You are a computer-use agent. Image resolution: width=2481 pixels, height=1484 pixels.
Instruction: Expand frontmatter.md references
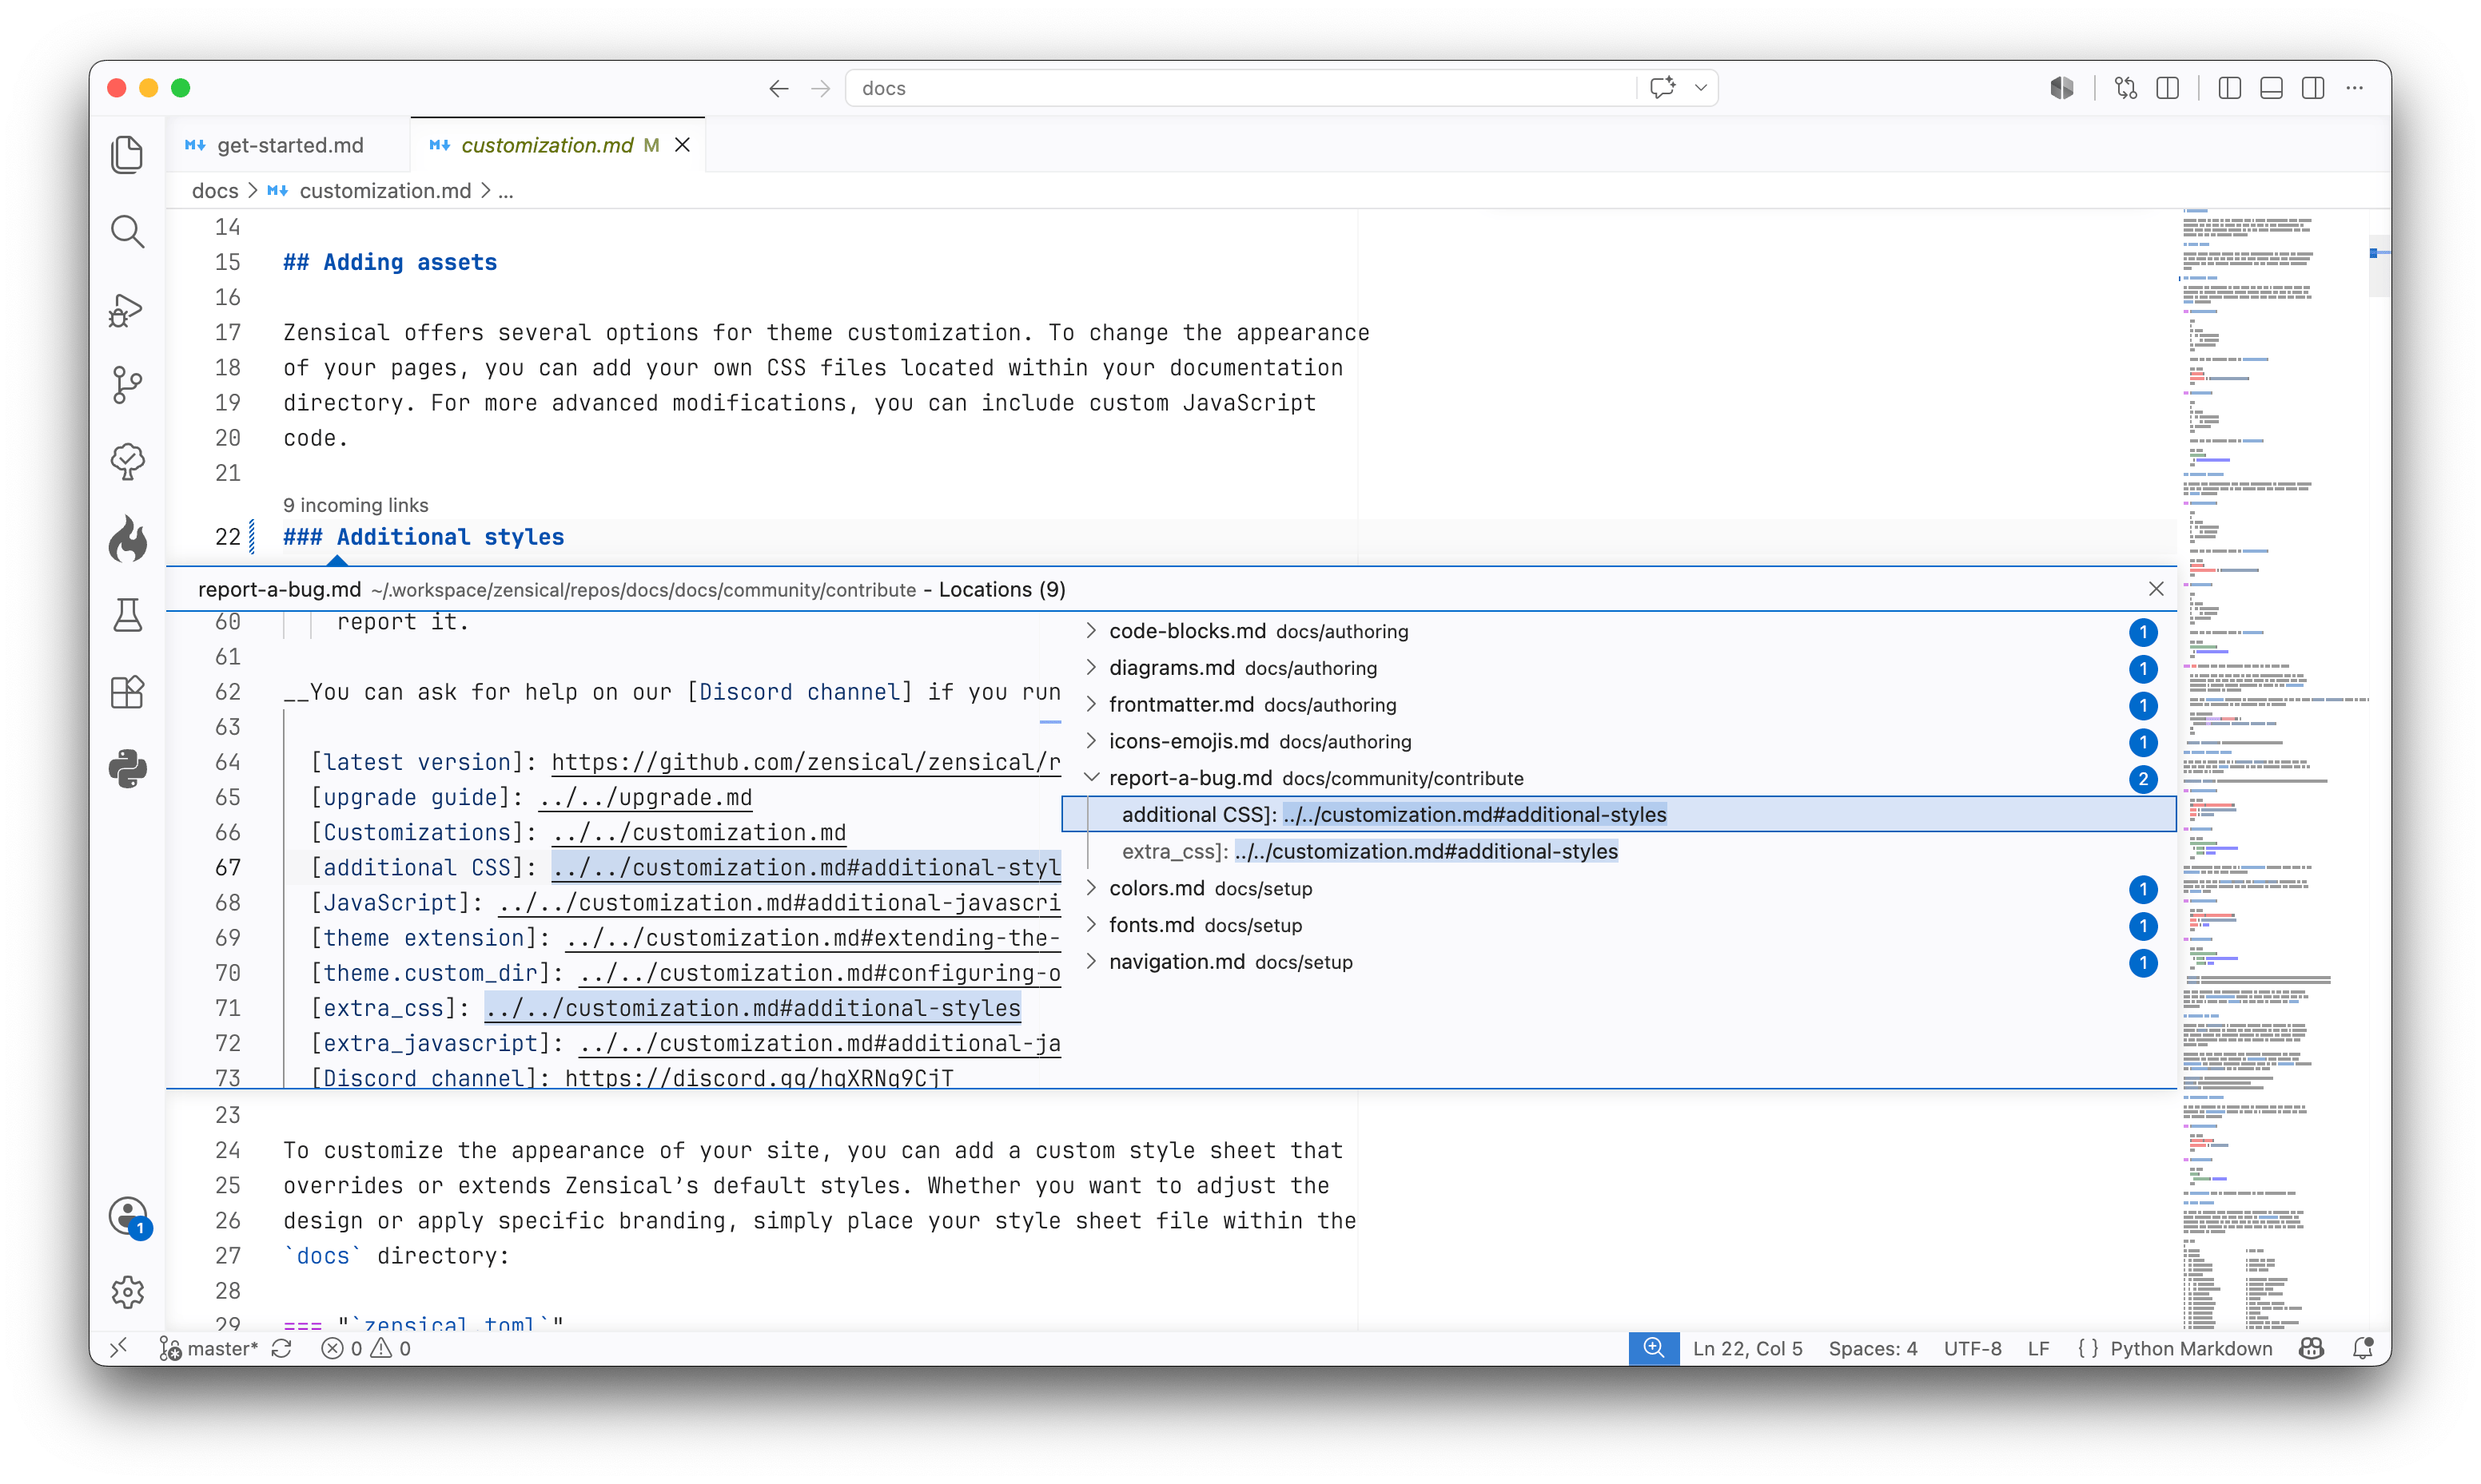click(x=1090, y=704)
